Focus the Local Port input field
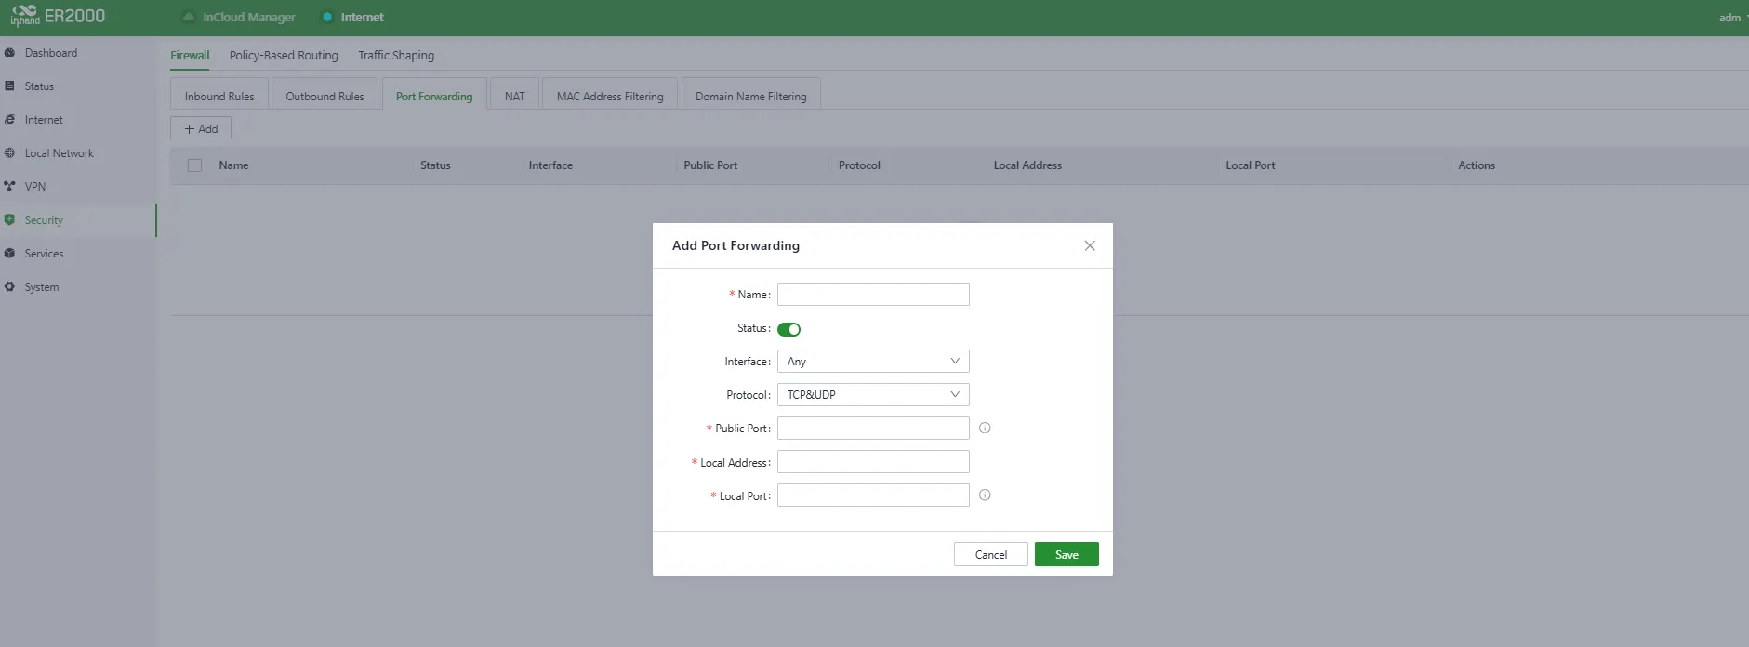This screenshot has width=1749, height=647. pyautogui.click(x=873, y=495)
